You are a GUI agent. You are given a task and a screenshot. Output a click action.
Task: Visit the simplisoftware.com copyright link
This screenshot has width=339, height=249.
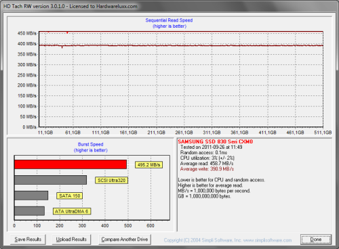[x=228, y=240]
